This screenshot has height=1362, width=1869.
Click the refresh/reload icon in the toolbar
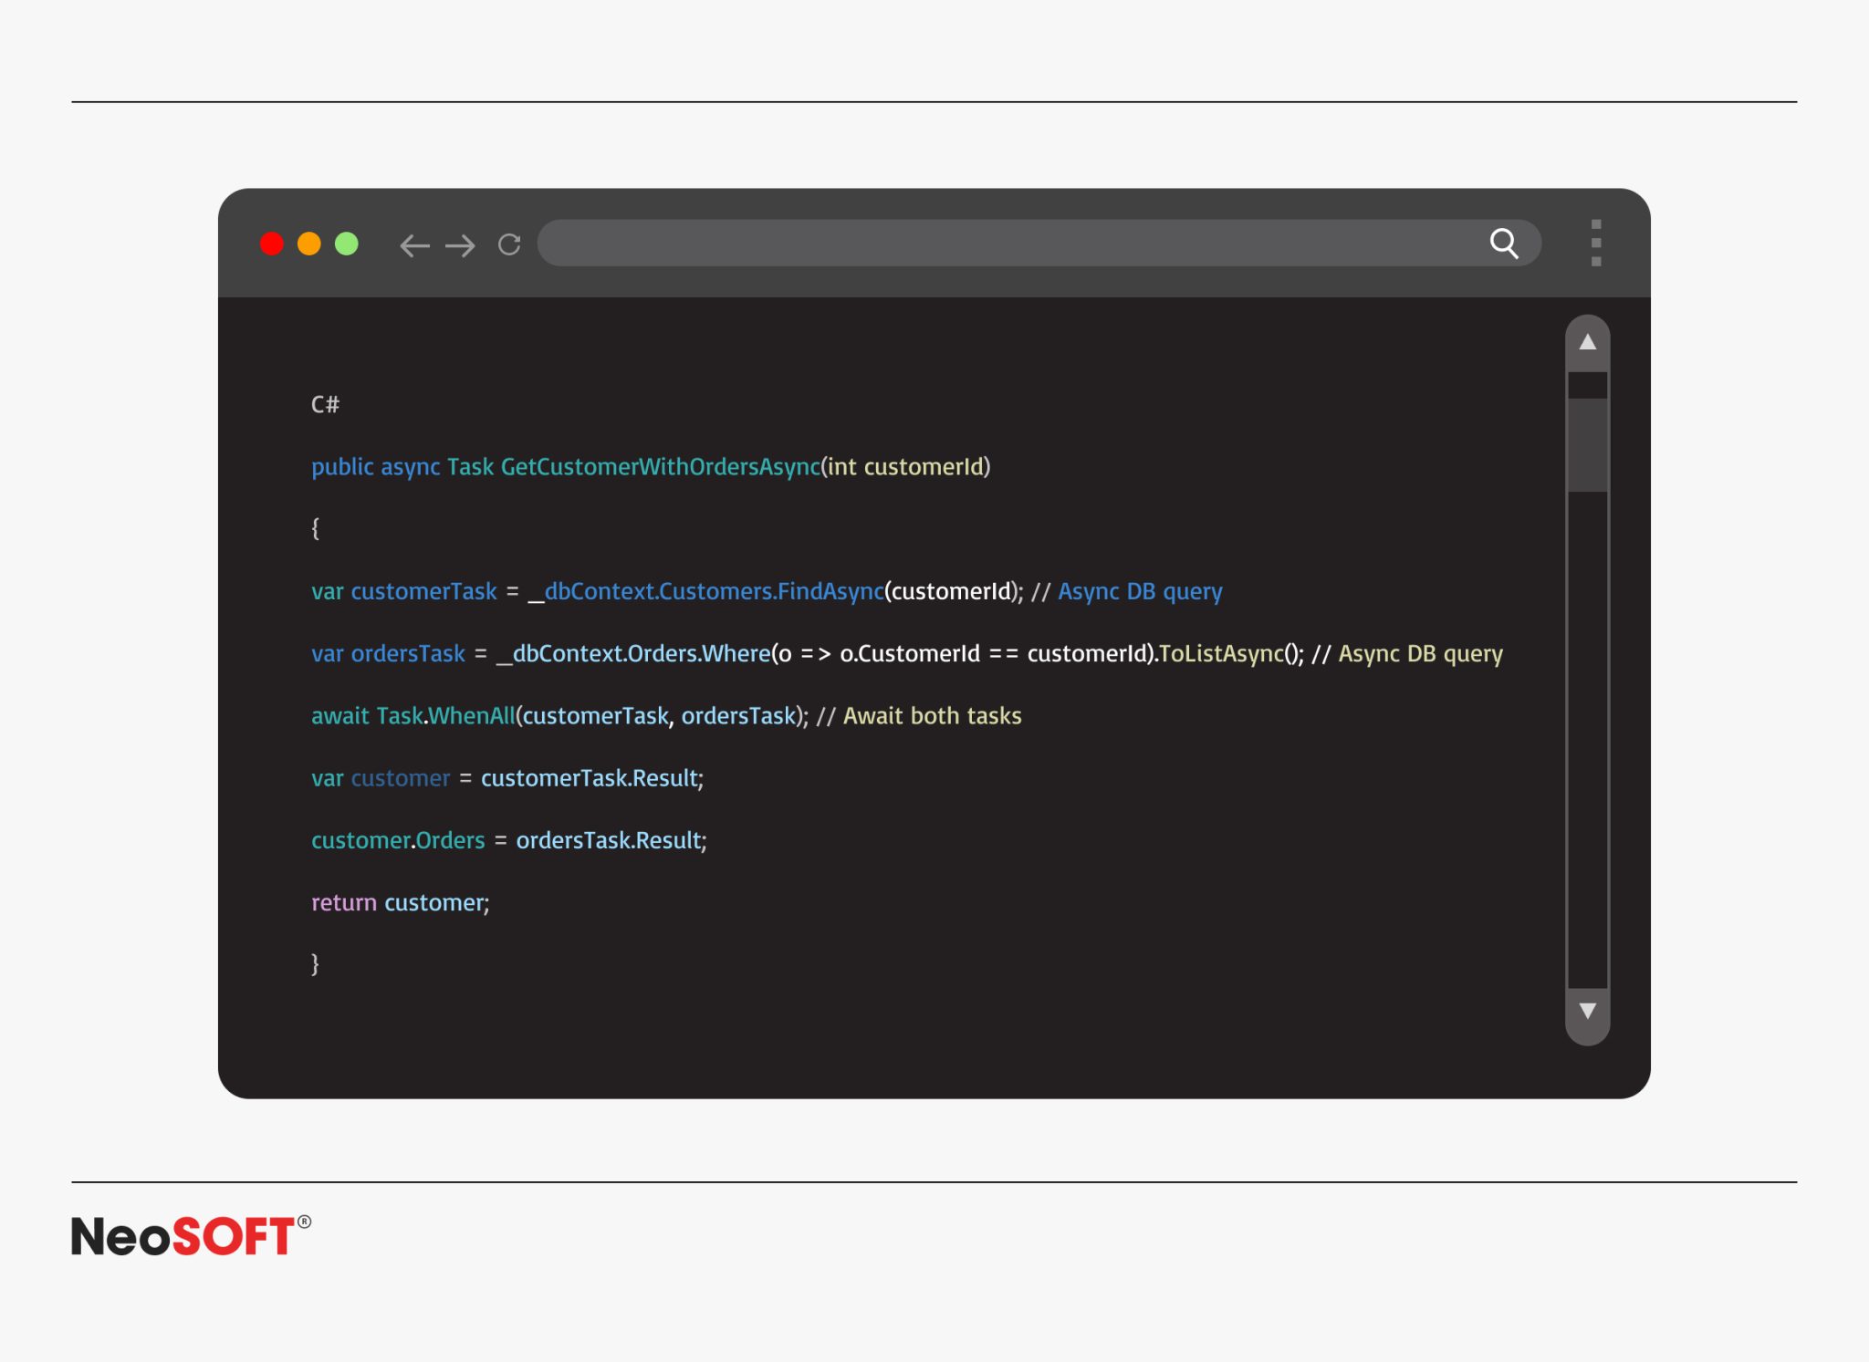tap(508, 244)
